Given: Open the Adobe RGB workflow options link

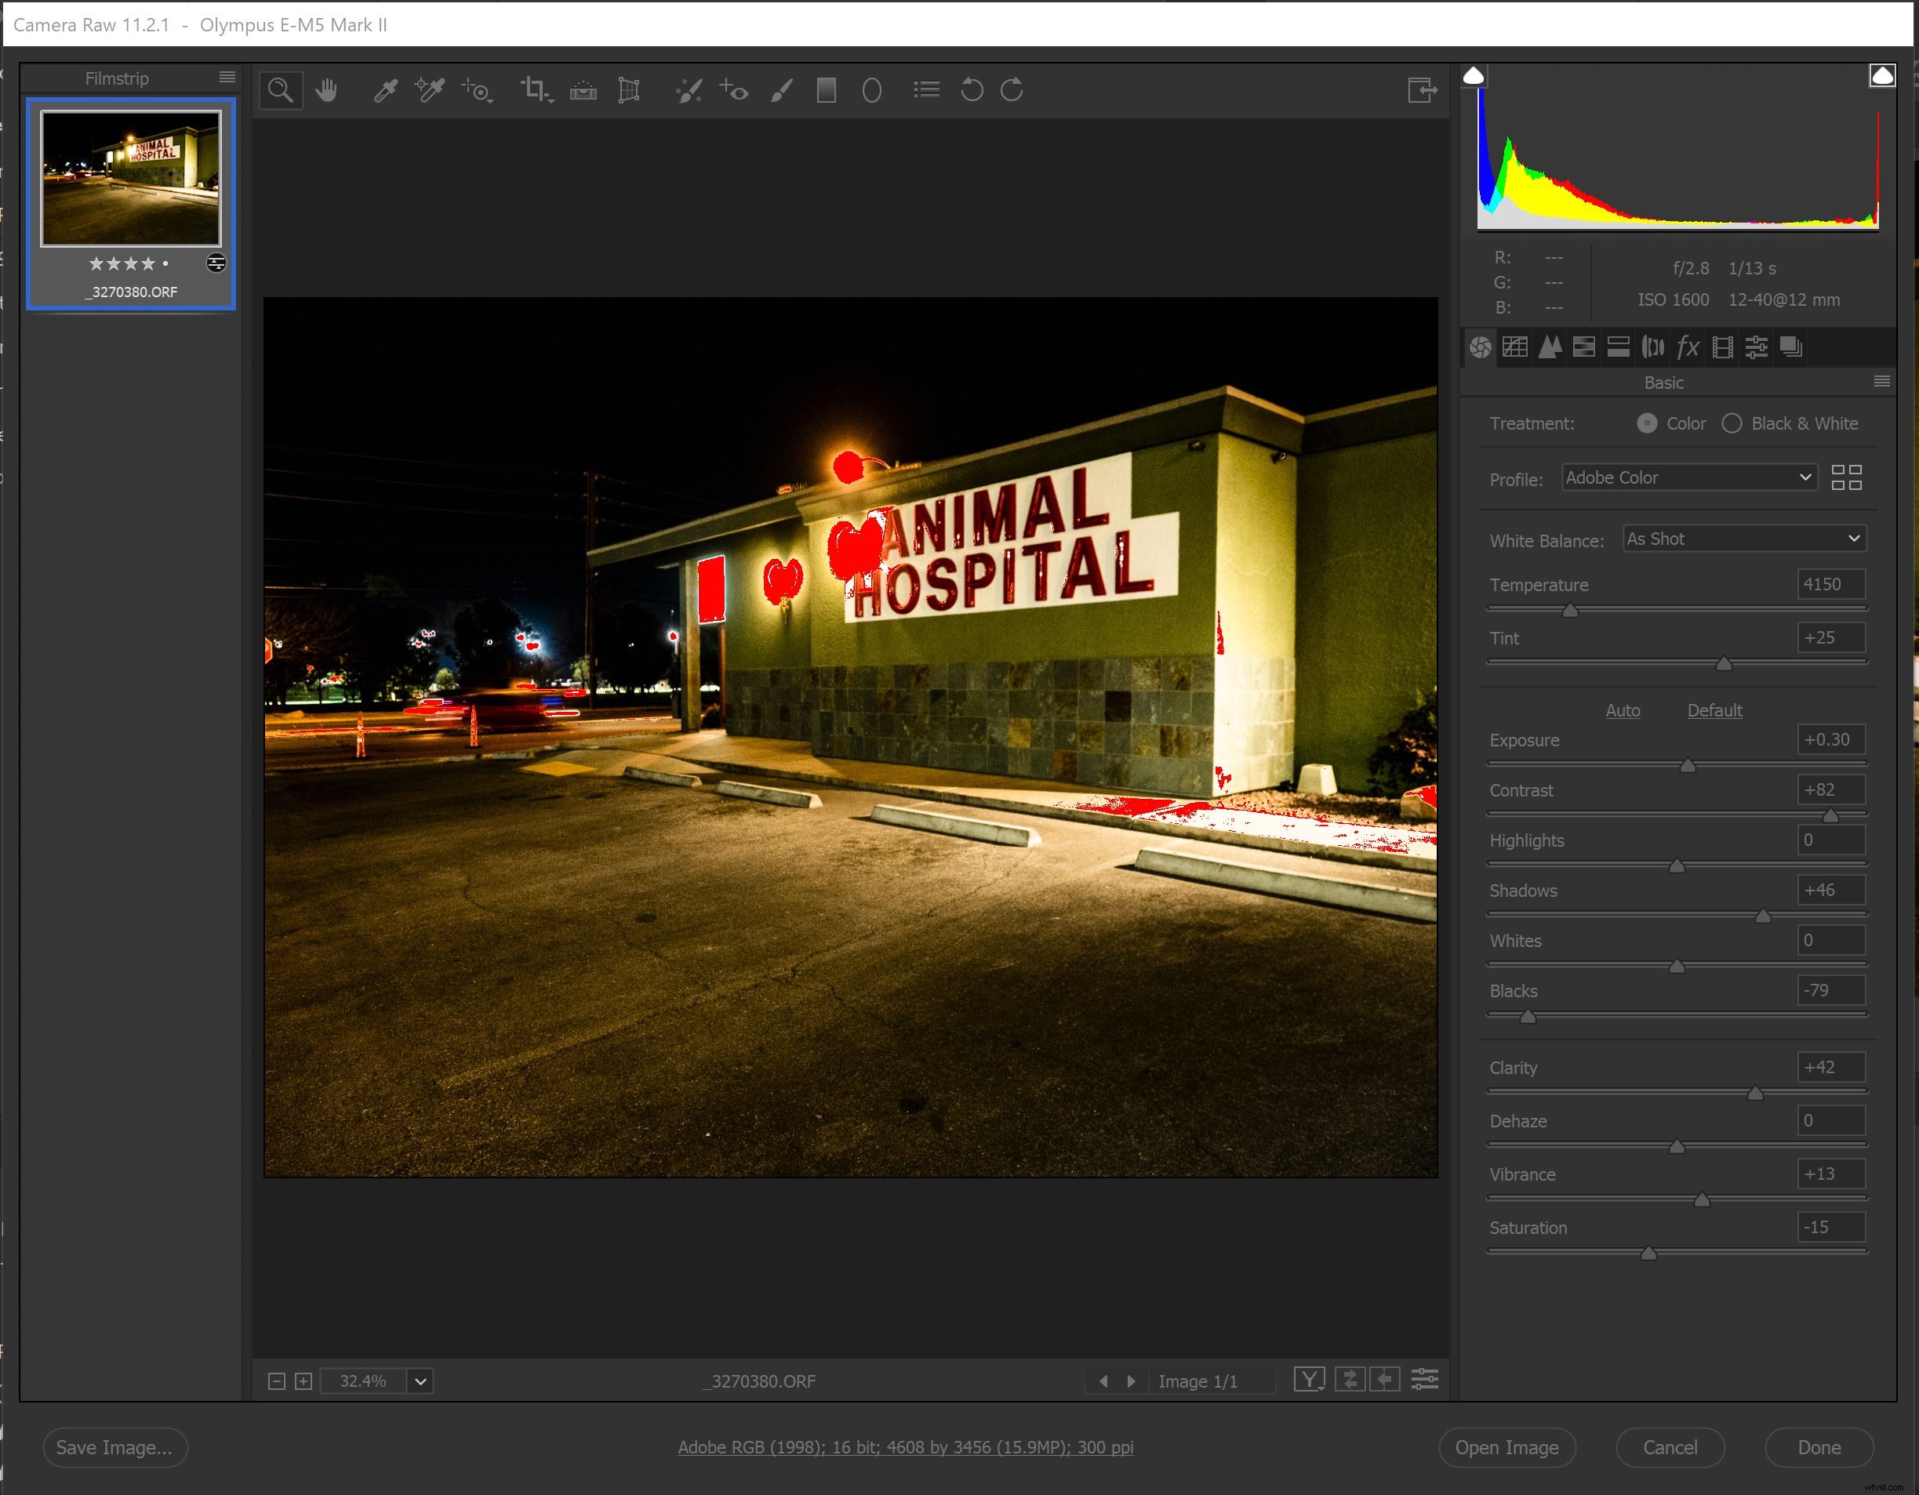Looking at the screenshot, I should 906,1447.
